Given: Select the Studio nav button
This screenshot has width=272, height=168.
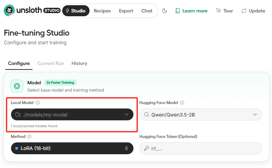Looking at the screenshot, I should pyautogui.click(x=76, y=11).
